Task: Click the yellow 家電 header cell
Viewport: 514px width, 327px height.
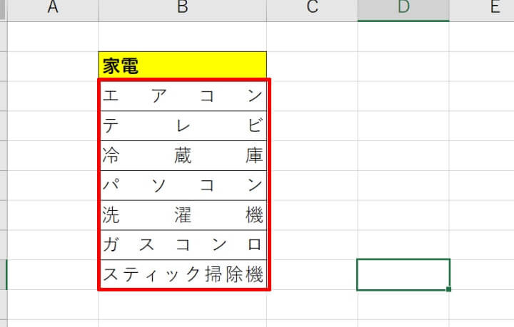Action: (183, 66)
